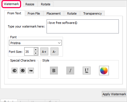Insert the copyright symbol character
The image size is (127, 102).
[x=14, y=71]
